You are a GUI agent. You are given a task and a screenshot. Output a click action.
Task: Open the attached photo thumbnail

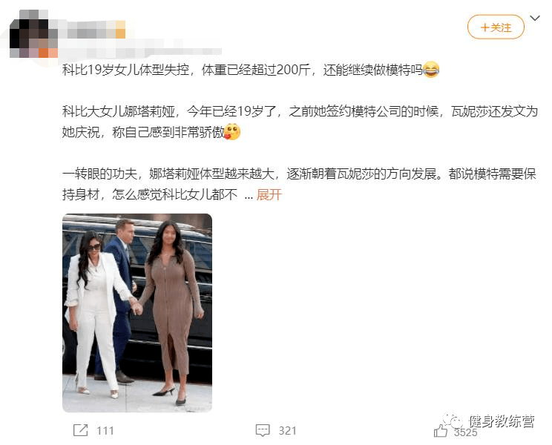click(x=137, y=313)
